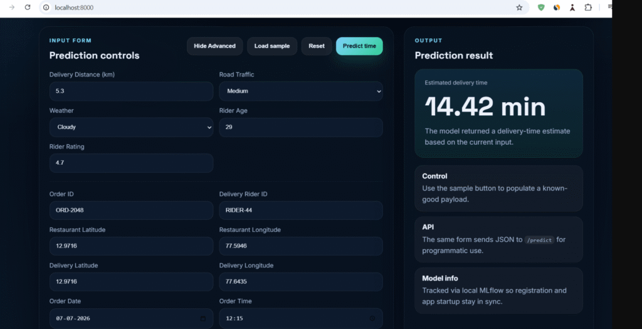This screenshot has width=642, height=329.
Task: Edit the Rider Age field
Action: point(301,127)
